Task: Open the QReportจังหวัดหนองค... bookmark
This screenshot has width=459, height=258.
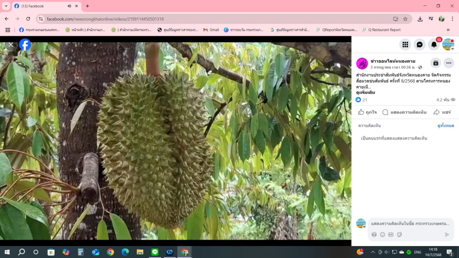Action: [336, 30]
